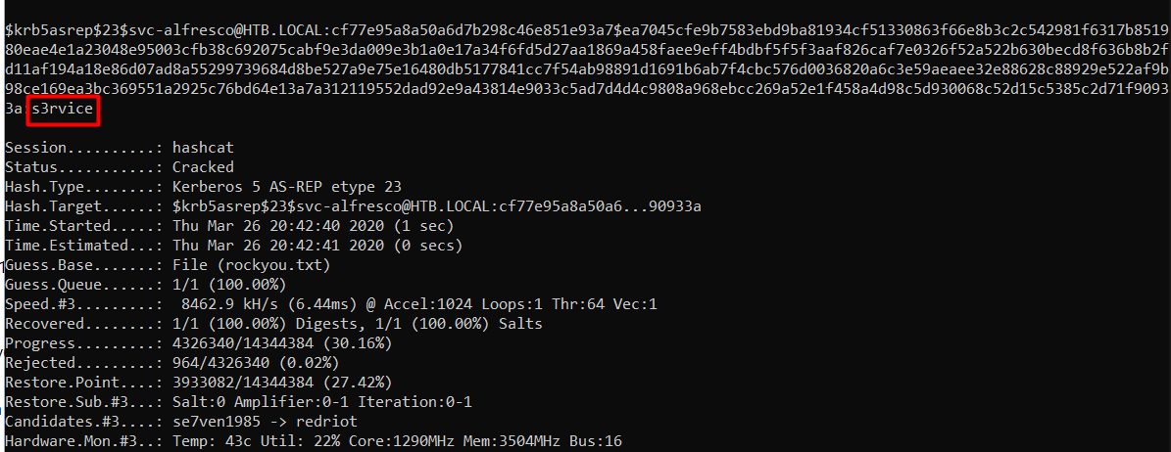Click the Restore.Point value

point(281,383)
